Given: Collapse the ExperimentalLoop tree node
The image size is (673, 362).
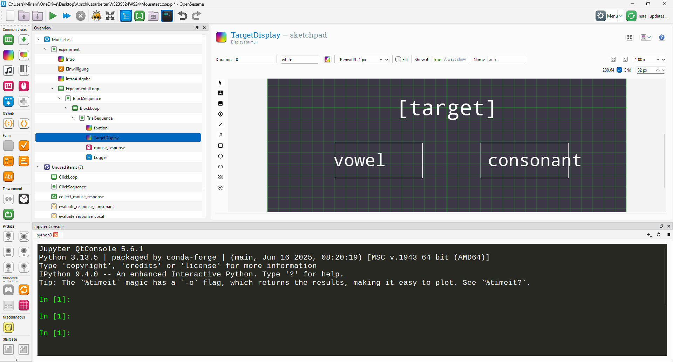Looking at the screenshot, I should (x=52, y=89).
